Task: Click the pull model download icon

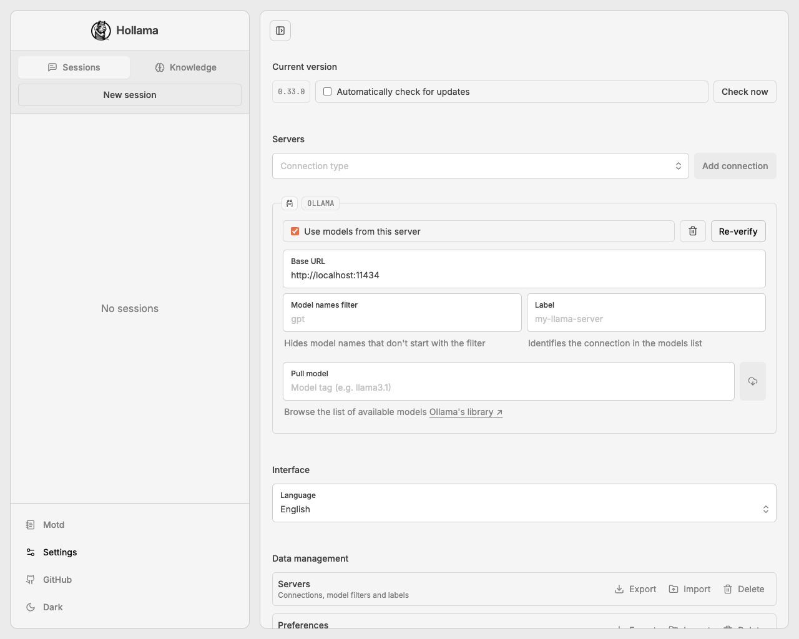Action: tap(752, 381)
